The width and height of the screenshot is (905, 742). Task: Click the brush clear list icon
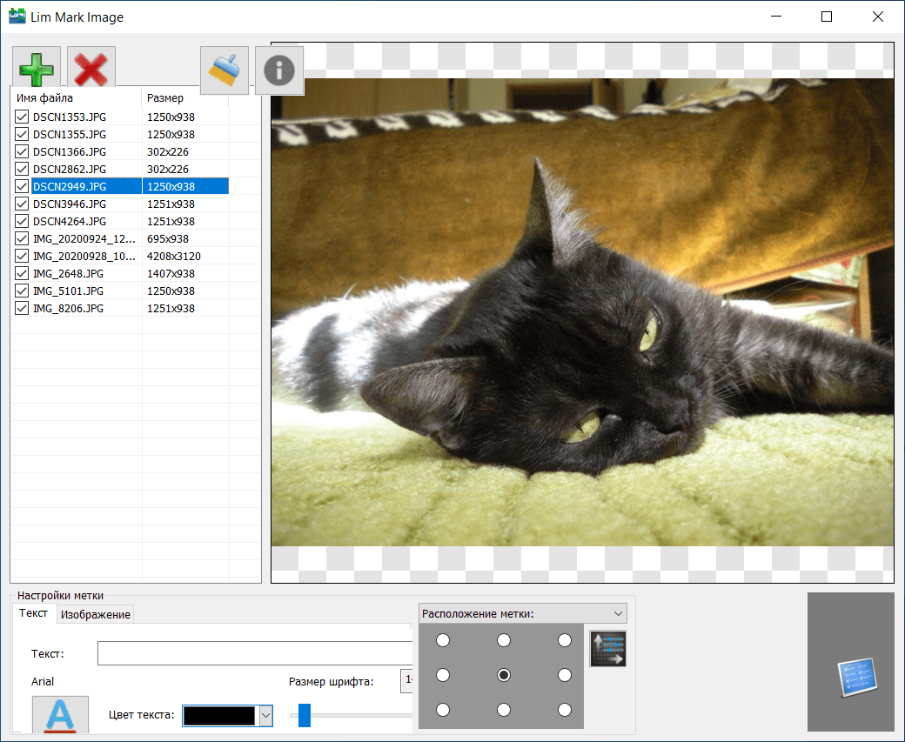(x=225, y=70)
